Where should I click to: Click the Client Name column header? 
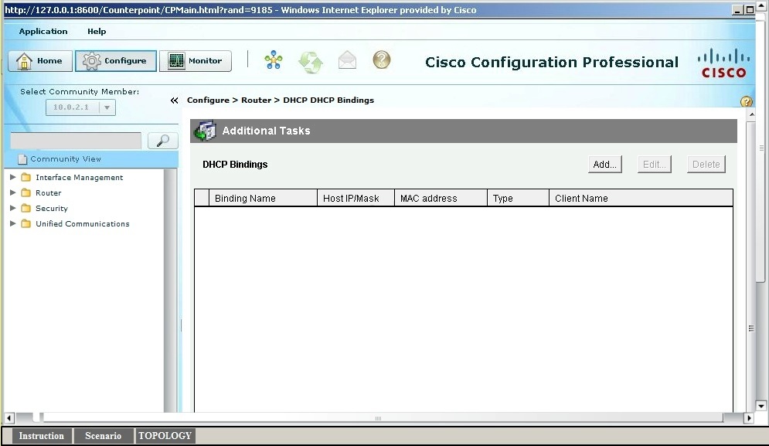click(x=641, y=198)
